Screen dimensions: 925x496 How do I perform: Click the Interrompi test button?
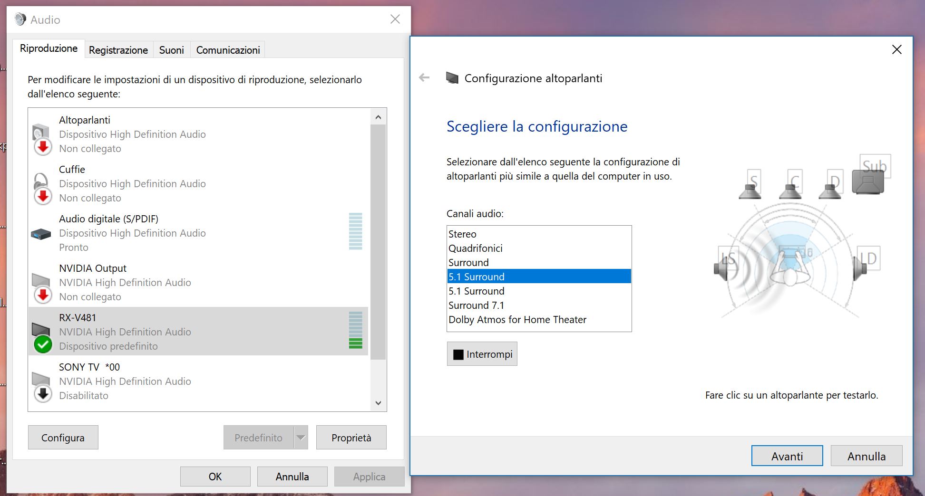click(x=482, y=354)
